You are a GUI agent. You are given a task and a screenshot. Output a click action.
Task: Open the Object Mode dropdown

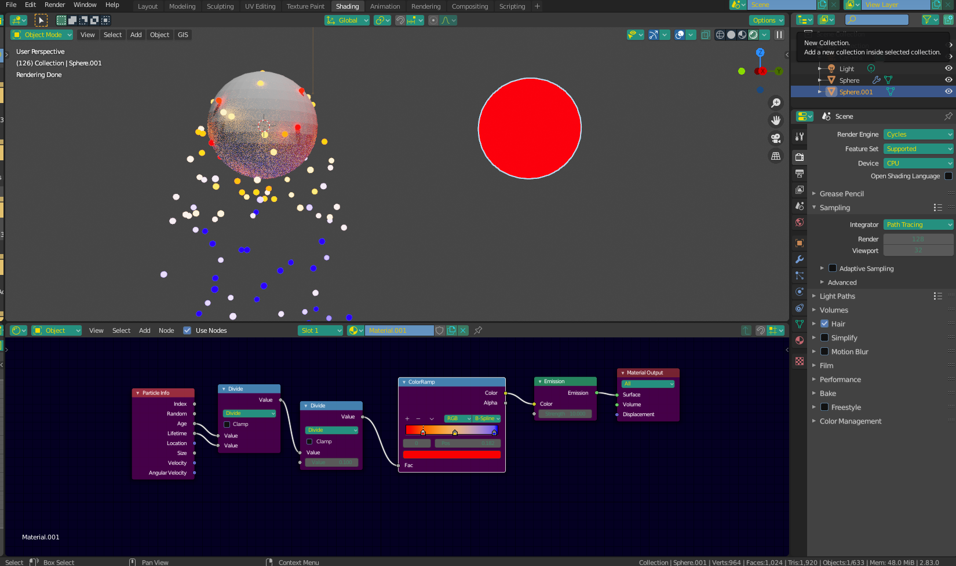42,35
